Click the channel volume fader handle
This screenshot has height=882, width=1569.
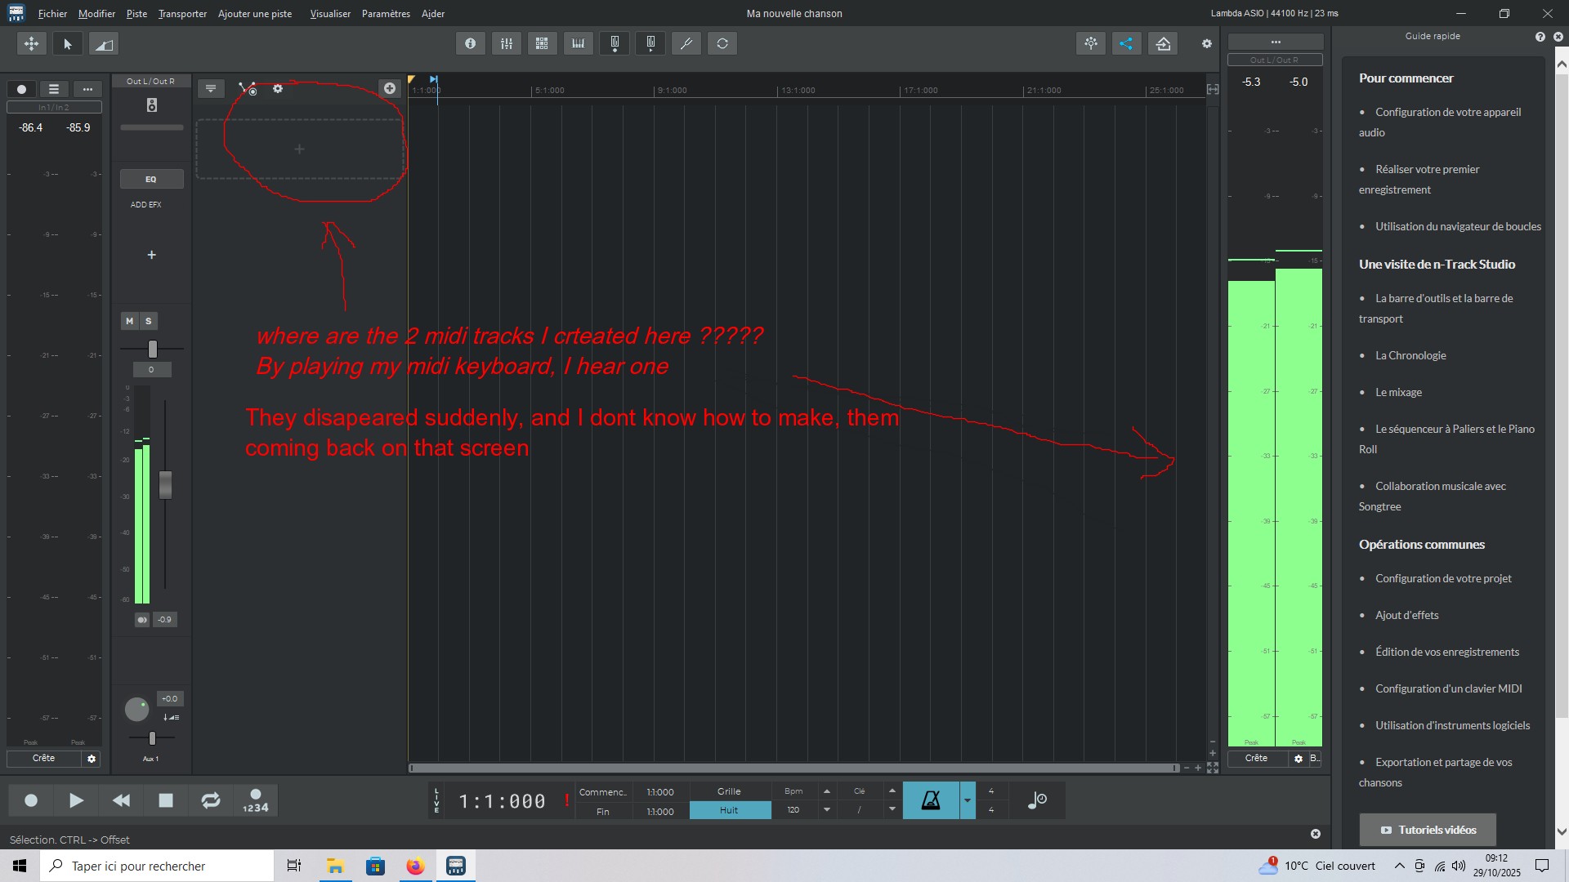tap(165, 484)
